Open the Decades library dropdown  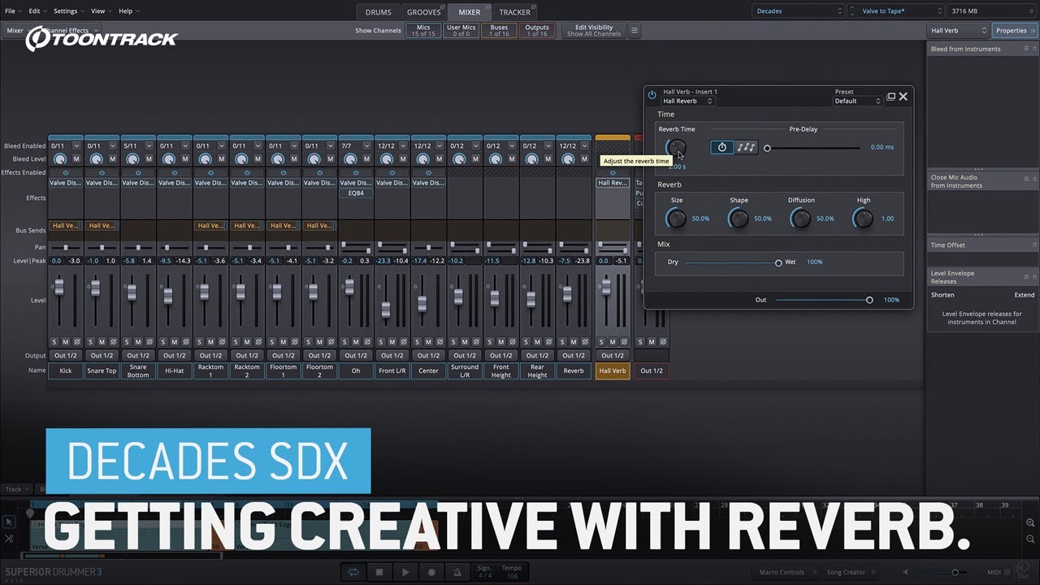pos(799,11)
